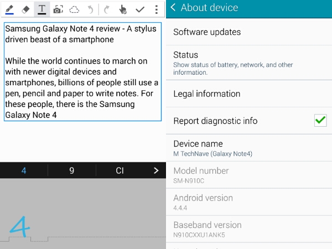The height and width of the screenshot is (249, 332).
Task: Place cursor in the note text box
Action: click(x=82, y=71)
